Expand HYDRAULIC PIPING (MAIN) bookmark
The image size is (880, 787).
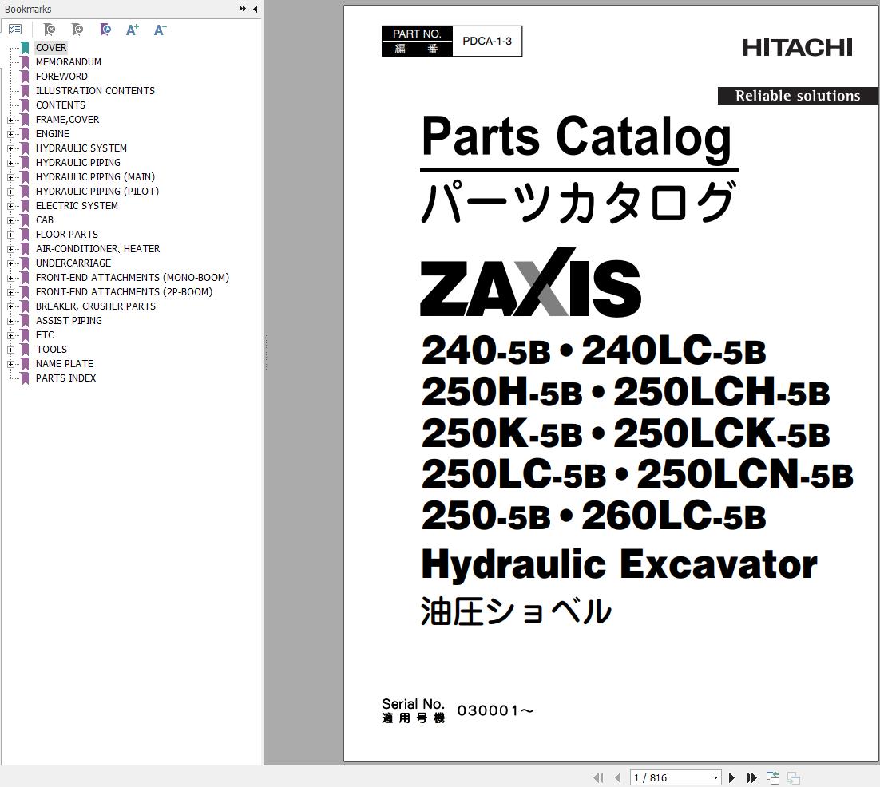coord(10,177)
